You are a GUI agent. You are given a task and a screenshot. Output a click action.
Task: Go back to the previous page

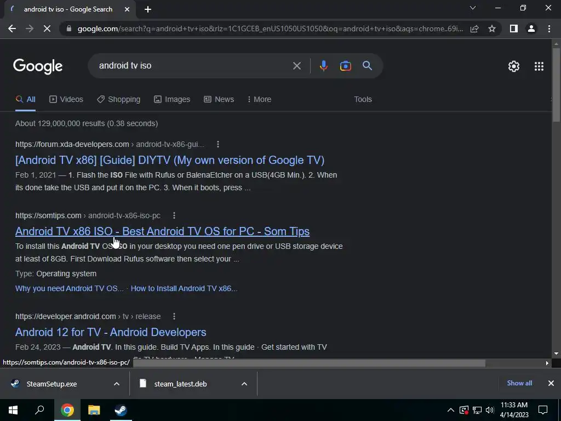tap(12, 29)
